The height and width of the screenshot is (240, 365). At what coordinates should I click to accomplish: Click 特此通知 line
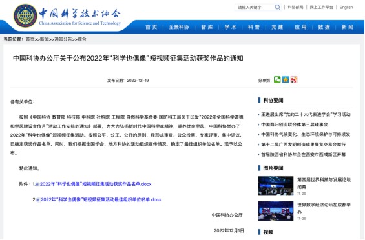point(29,168)
